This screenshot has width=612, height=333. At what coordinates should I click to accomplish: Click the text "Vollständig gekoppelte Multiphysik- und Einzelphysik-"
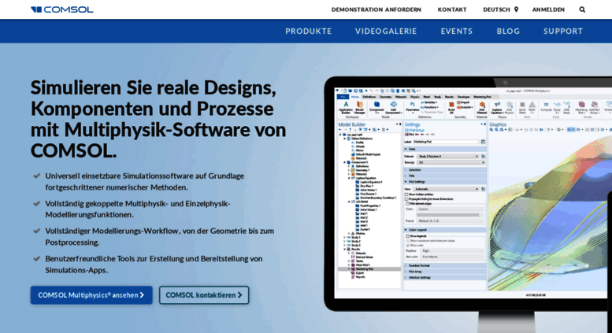tap(138, 204)
